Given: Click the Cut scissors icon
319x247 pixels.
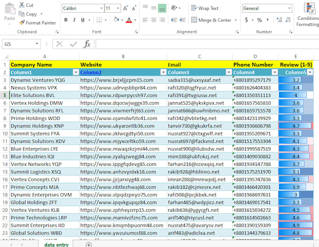Looking at the screenshot, I should coord(22,5).
